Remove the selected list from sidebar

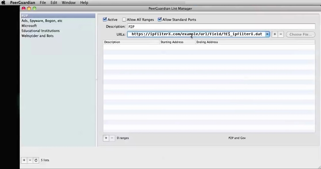click(x=30, y=160)
